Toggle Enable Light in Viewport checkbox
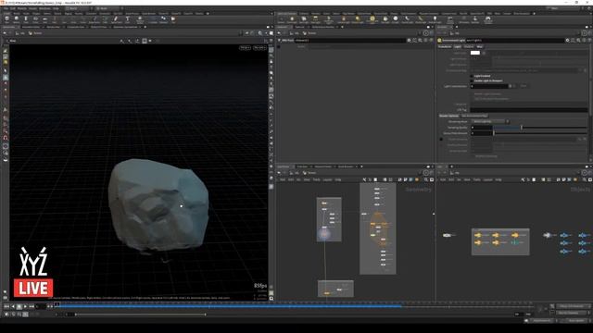 coord(472,80)
